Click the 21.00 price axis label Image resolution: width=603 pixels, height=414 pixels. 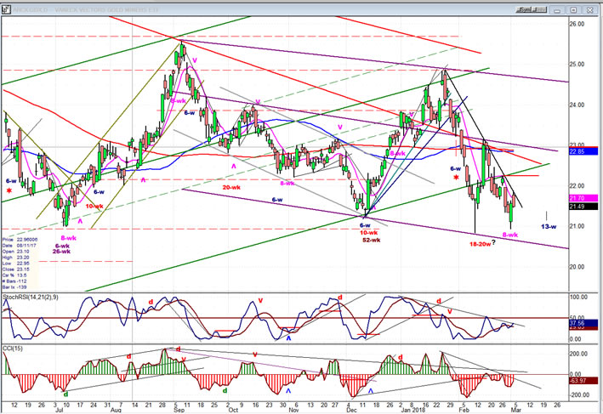[577, 226]
